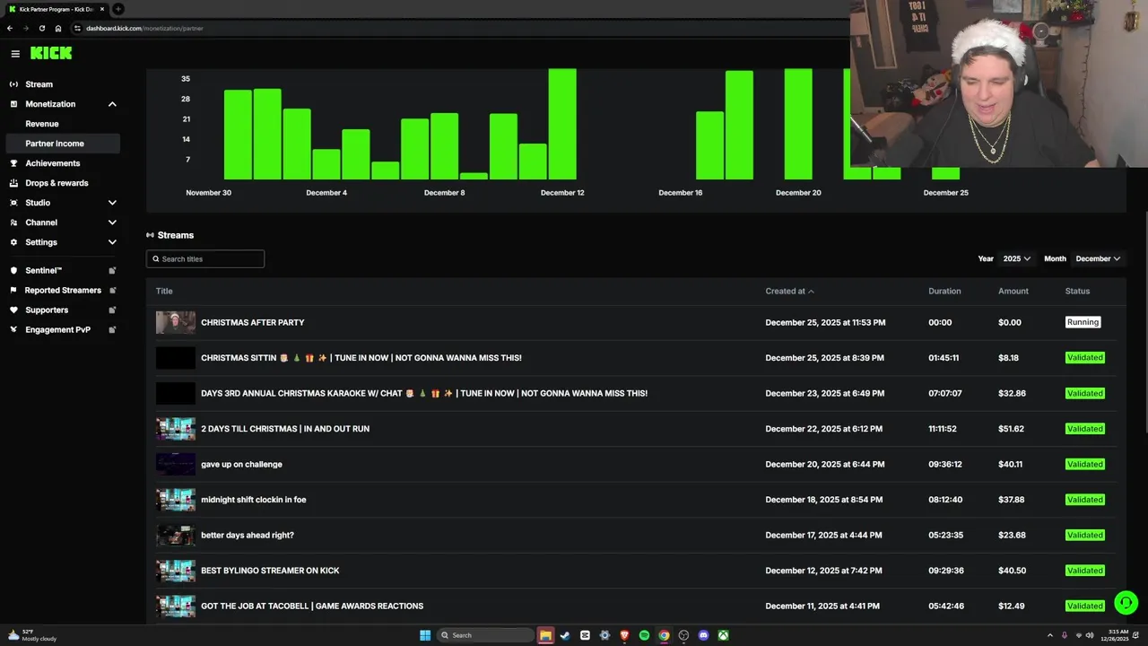1148x646 pixels.
Task: Click the Running status badge
Action: [1083, 322]
